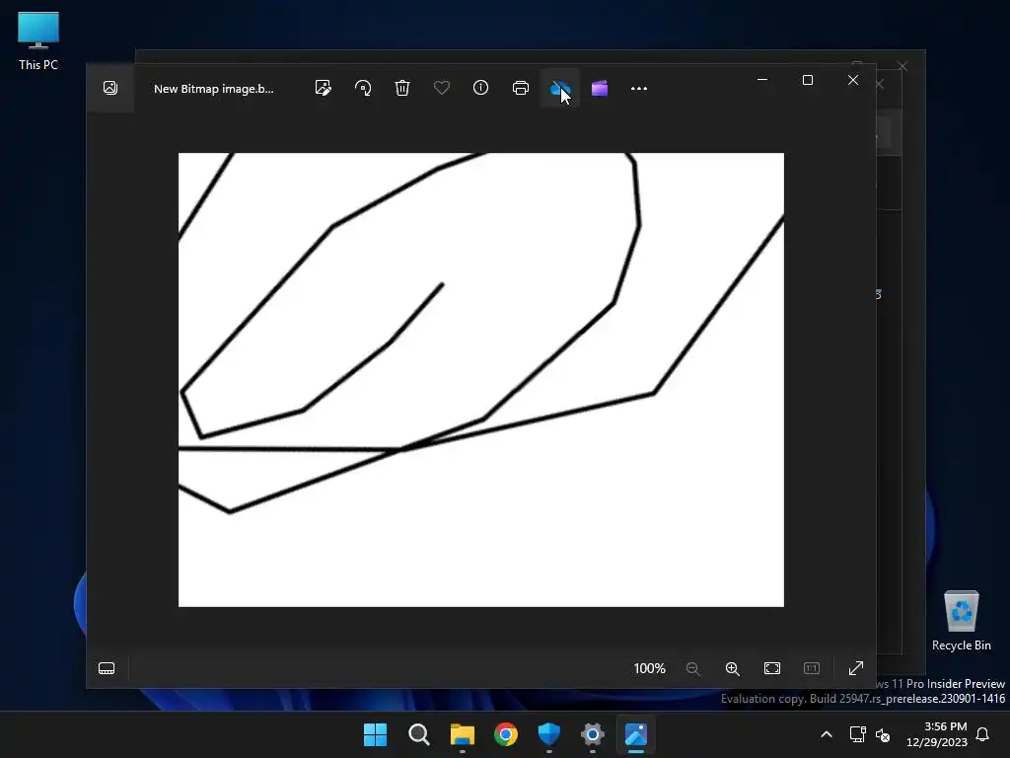Toggle the filmstrip view icon
The width and height of the screenshot is (1010, 758).
click(x=107, y=668)
